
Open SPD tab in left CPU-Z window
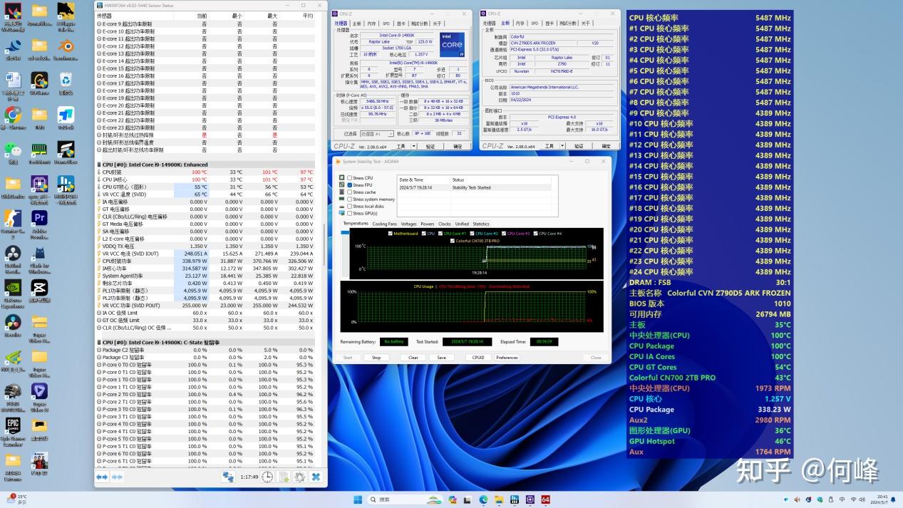[386, 24]
